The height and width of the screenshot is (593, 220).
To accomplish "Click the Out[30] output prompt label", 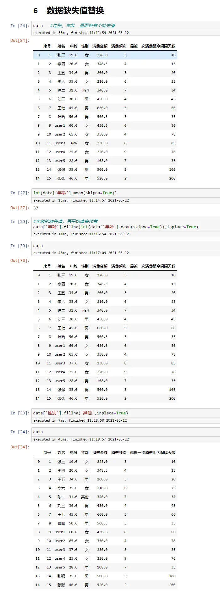I will [20, 261].
